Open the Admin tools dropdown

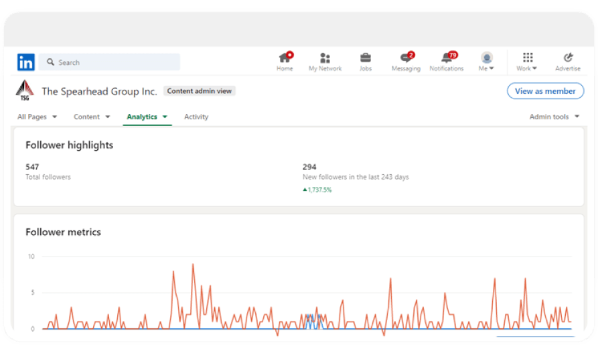click(x=554, y=117)
